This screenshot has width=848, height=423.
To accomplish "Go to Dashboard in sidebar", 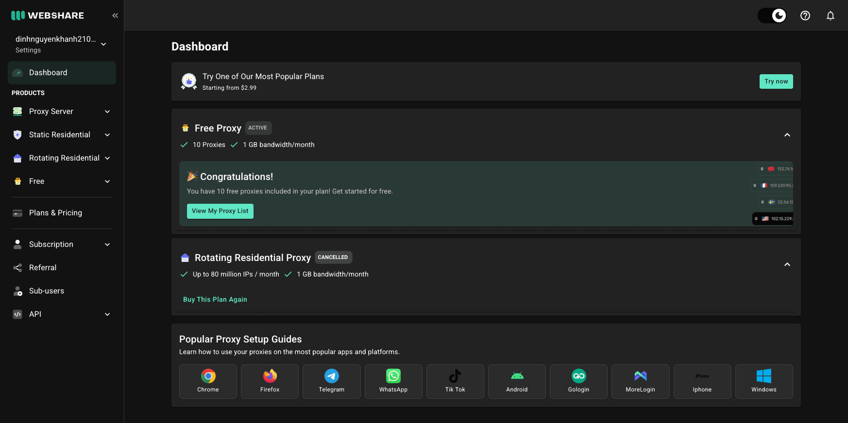I will point(62,73).
